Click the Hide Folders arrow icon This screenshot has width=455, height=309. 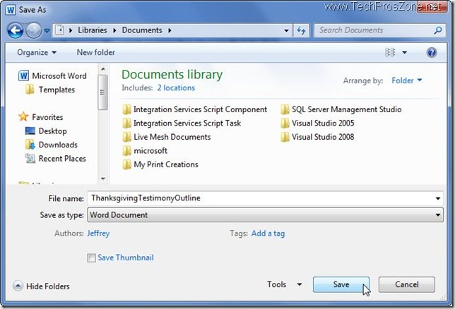tap(18, 286)
